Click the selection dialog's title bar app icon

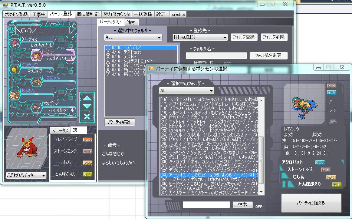point(151,69)
